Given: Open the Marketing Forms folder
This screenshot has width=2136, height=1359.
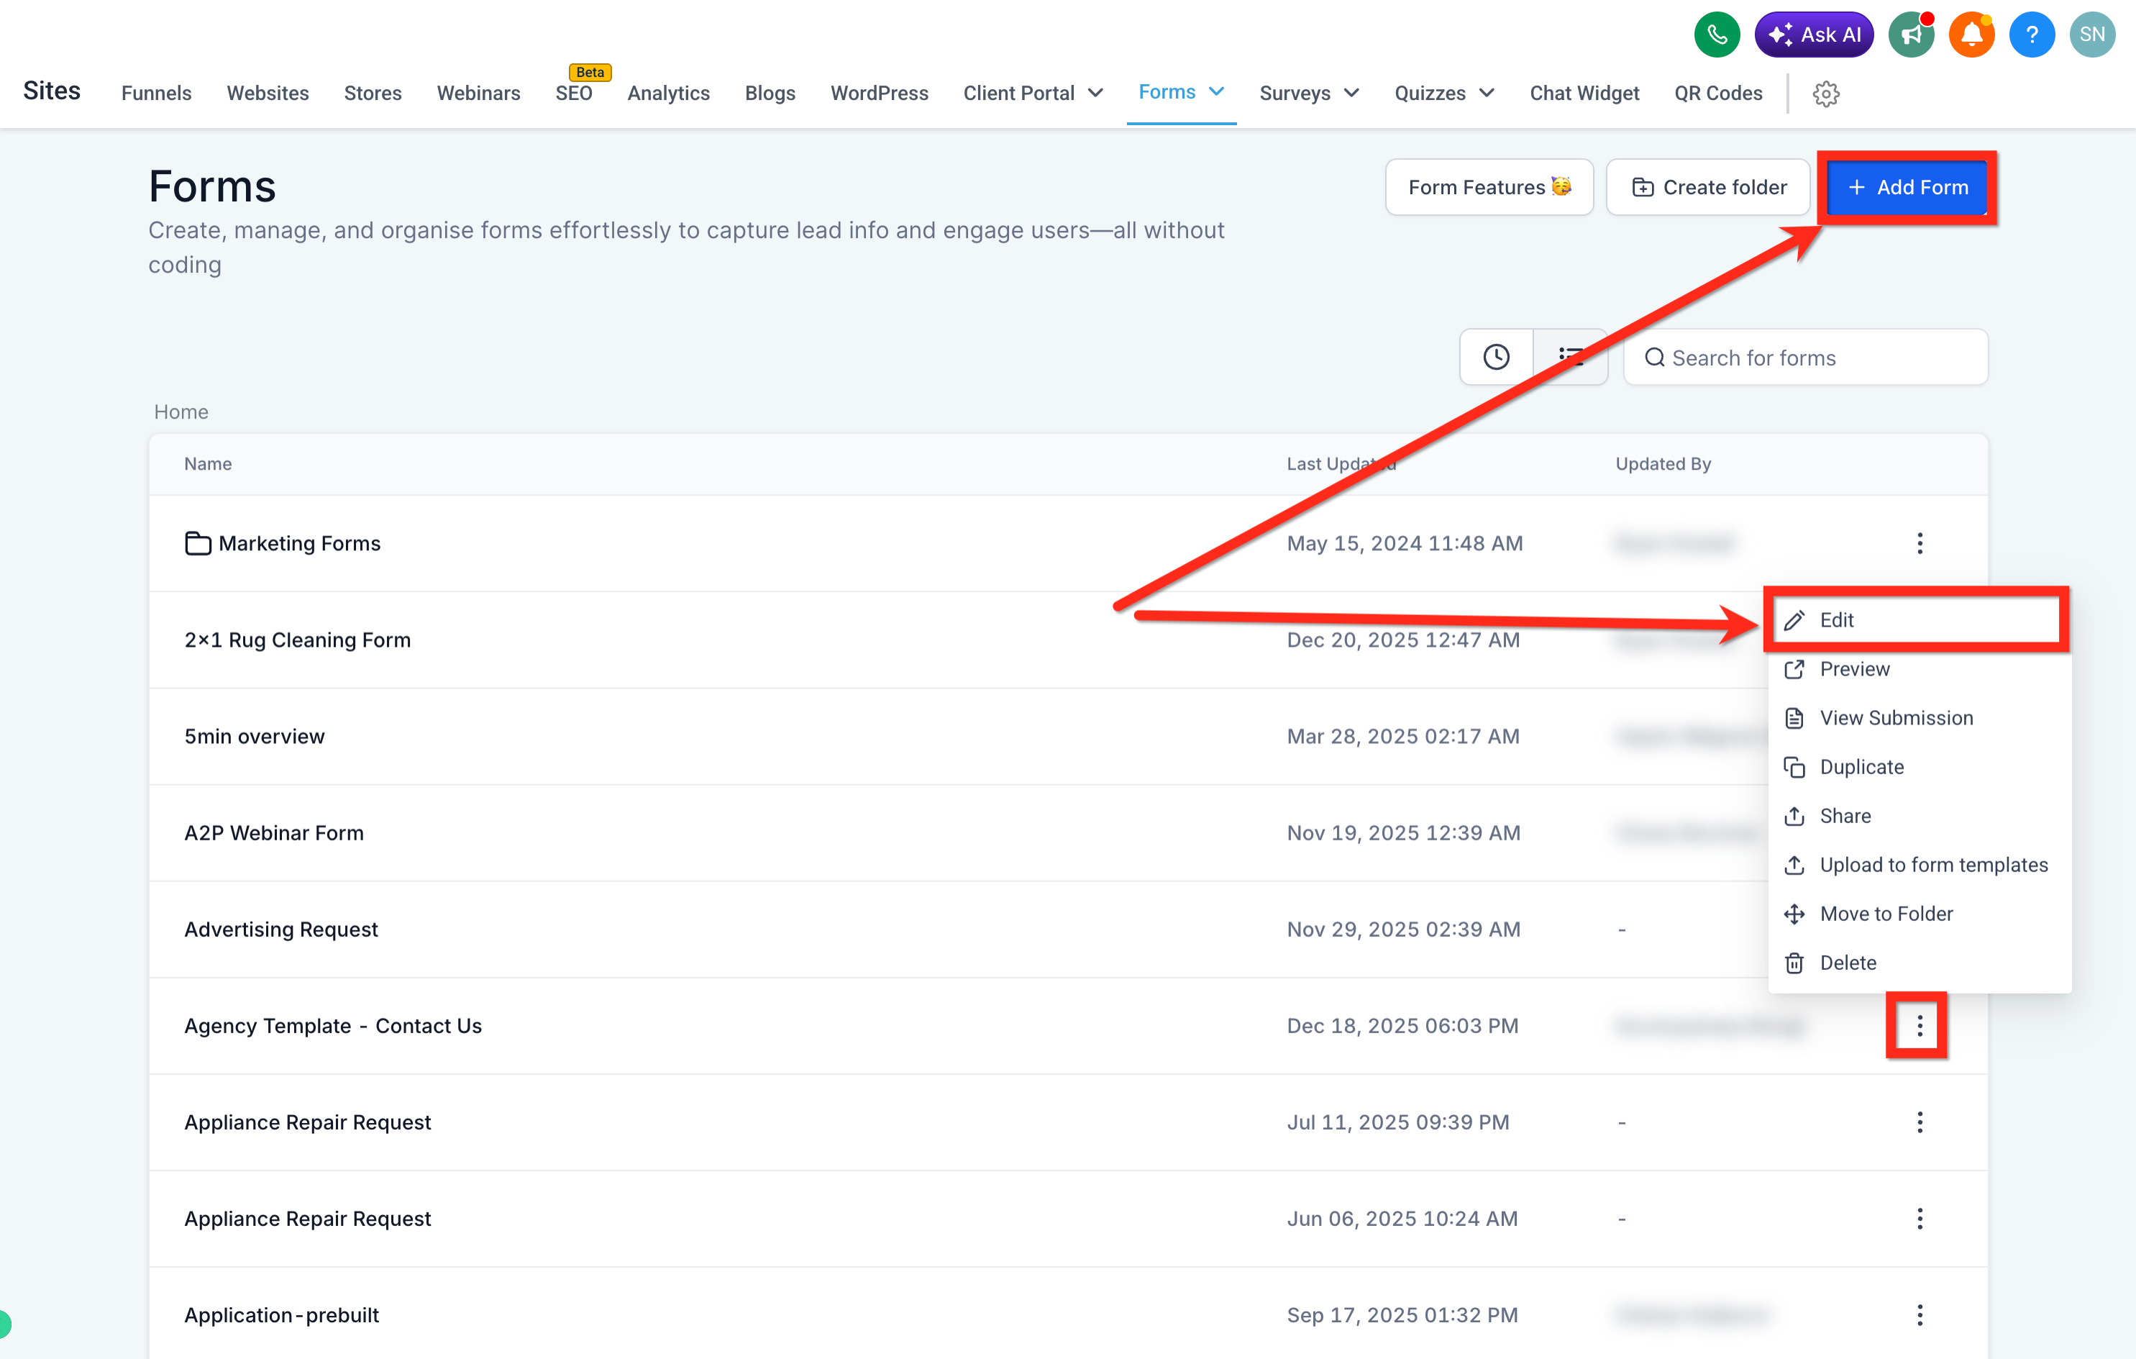Looking at the screenshot, I should (299, 543).
